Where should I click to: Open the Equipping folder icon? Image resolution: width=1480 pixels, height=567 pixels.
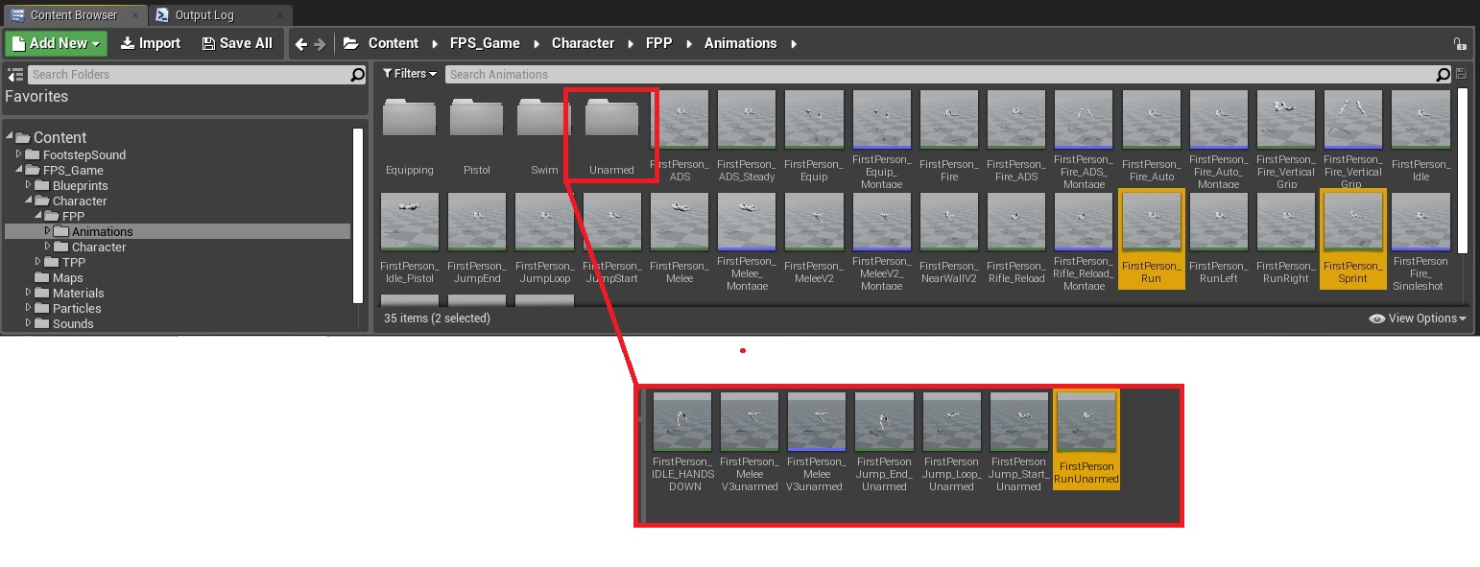tap(409, 120)
